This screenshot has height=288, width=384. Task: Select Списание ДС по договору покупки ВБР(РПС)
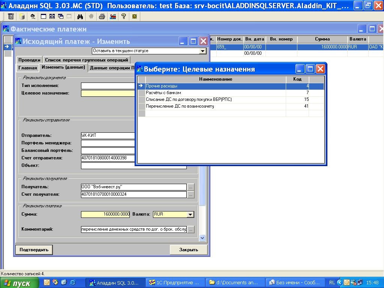coord(231,100)
